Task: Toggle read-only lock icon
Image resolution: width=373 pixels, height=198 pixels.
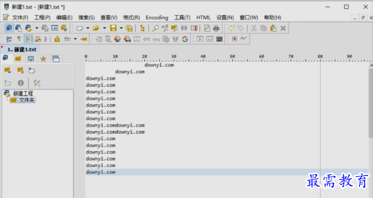Action: 57,39
